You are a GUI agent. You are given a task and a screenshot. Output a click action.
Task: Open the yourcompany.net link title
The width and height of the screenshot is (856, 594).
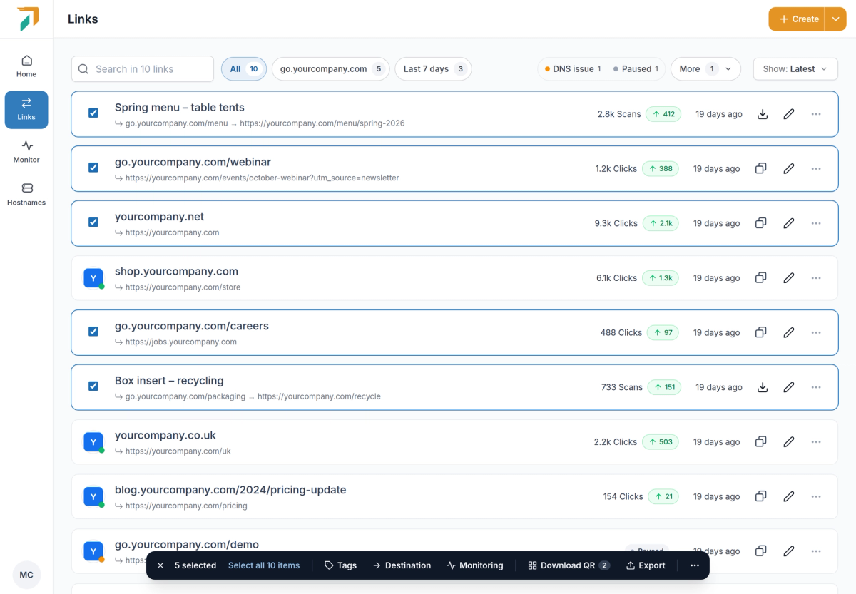tap(159, 217)
